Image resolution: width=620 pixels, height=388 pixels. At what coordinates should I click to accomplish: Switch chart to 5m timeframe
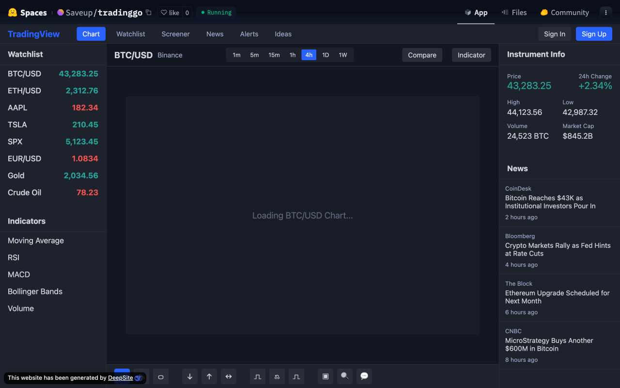[255, 55]
